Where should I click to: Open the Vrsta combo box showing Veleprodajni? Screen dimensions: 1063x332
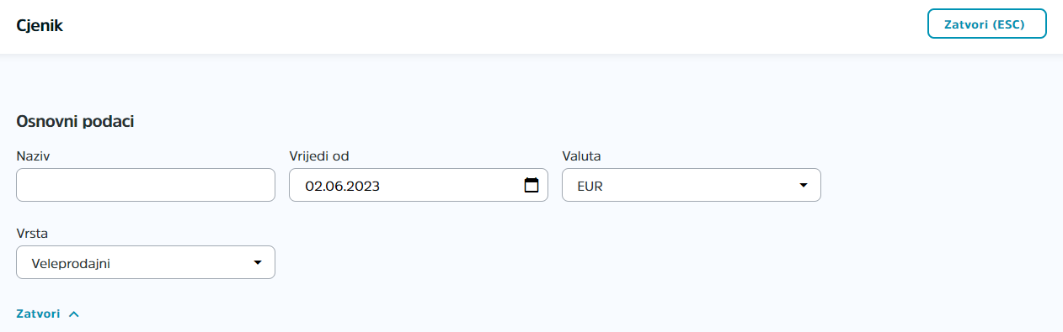click(146, 262)
